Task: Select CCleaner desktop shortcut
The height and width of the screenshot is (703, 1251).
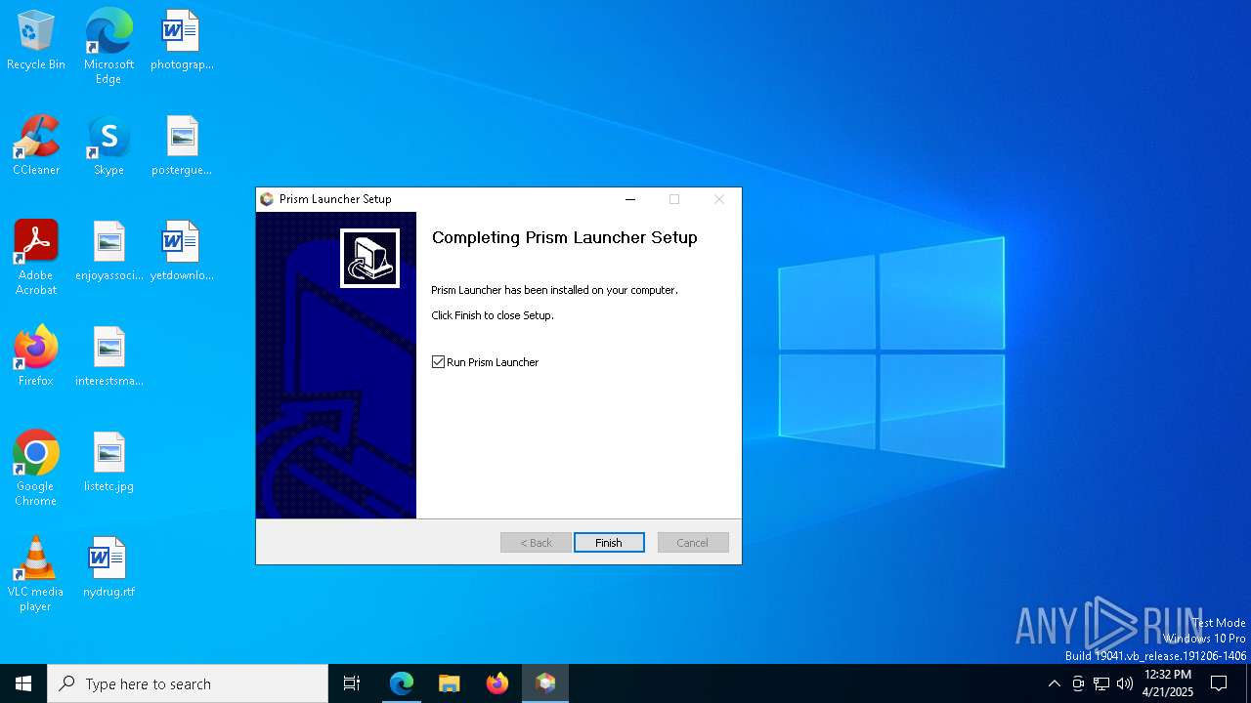Action: pos(36,146)
